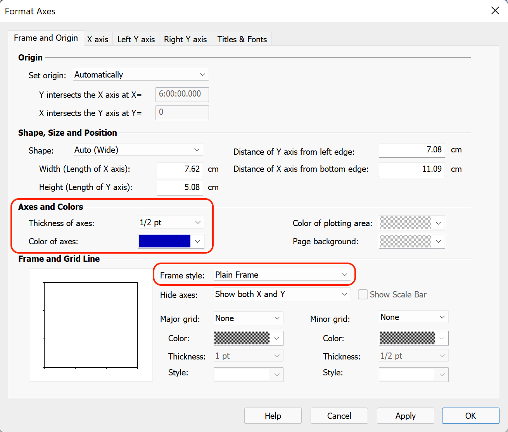This screenshot has width=508, height=432.
Task: Open the Major grid dropdown
Action: [248, 318]
